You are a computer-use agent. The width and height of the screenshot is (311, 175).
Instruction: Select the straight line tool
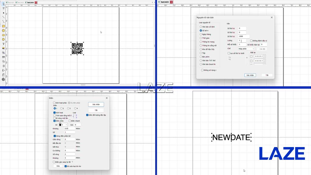pyautogui.click(x=3, y=17)
